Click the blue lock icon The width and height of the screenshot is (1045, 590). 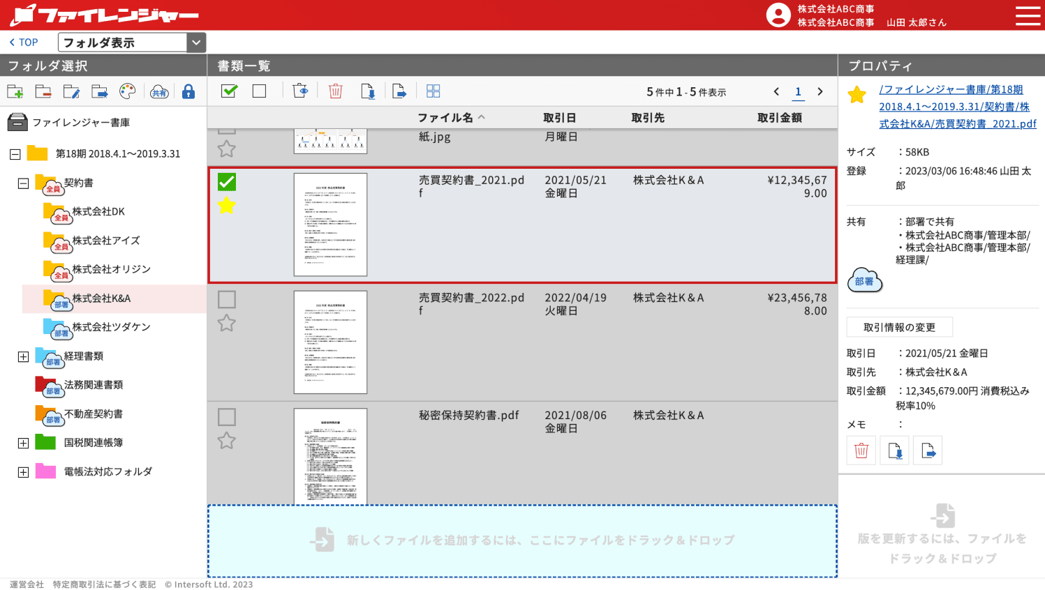[188, 91]
